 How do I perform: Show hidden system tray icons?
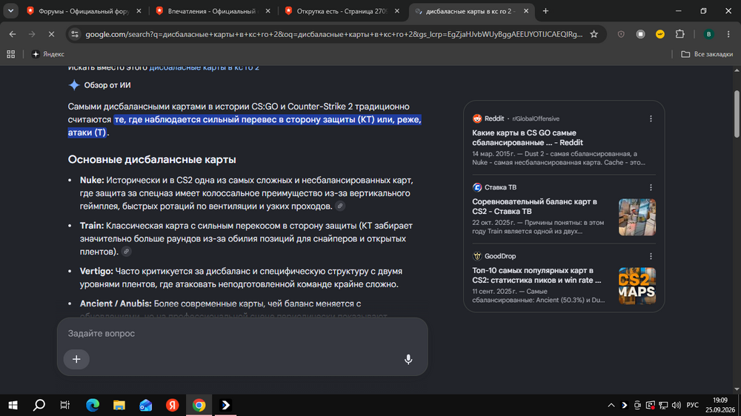tap(611, 405)
